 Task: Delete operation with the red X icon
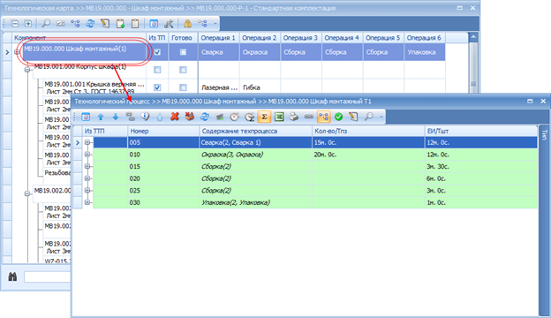pos(175,117)
